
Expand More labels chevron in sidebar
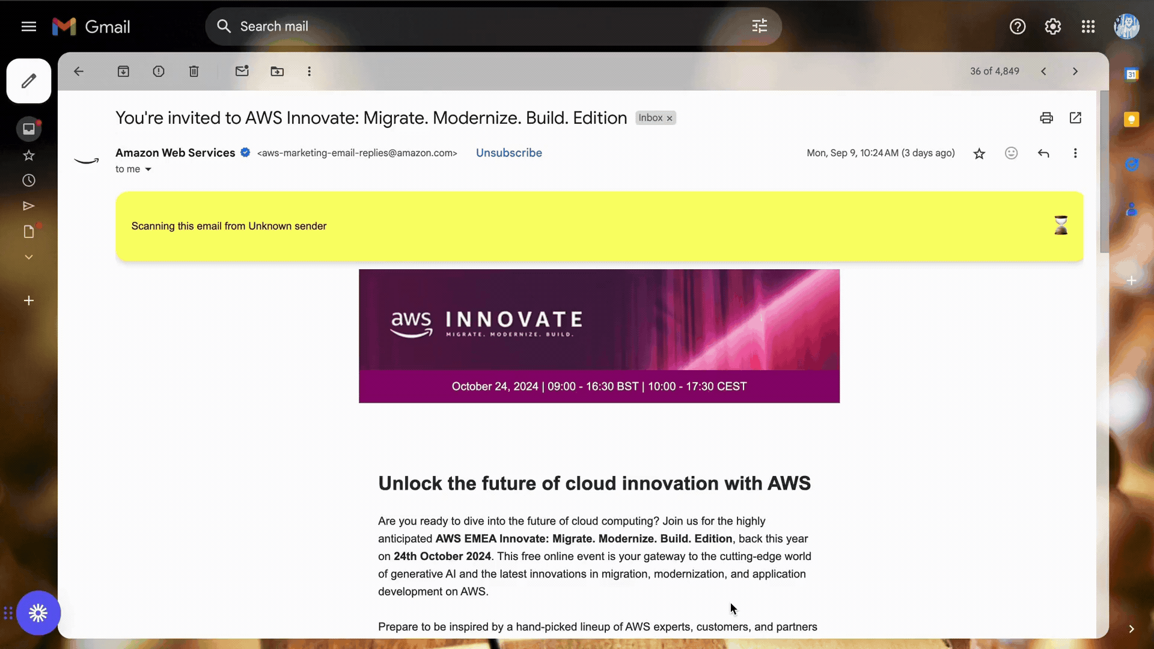[28, 257]
